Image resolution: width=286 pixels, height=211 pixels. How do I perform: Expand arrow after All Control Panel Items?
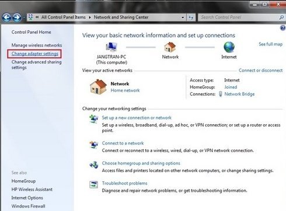point(90,17)
